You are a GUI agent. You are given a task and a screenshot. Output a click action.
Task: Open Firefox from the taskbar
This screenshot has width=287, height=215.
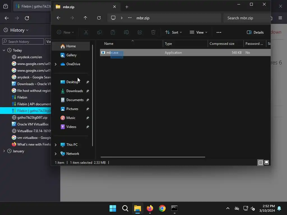point(150,208)
